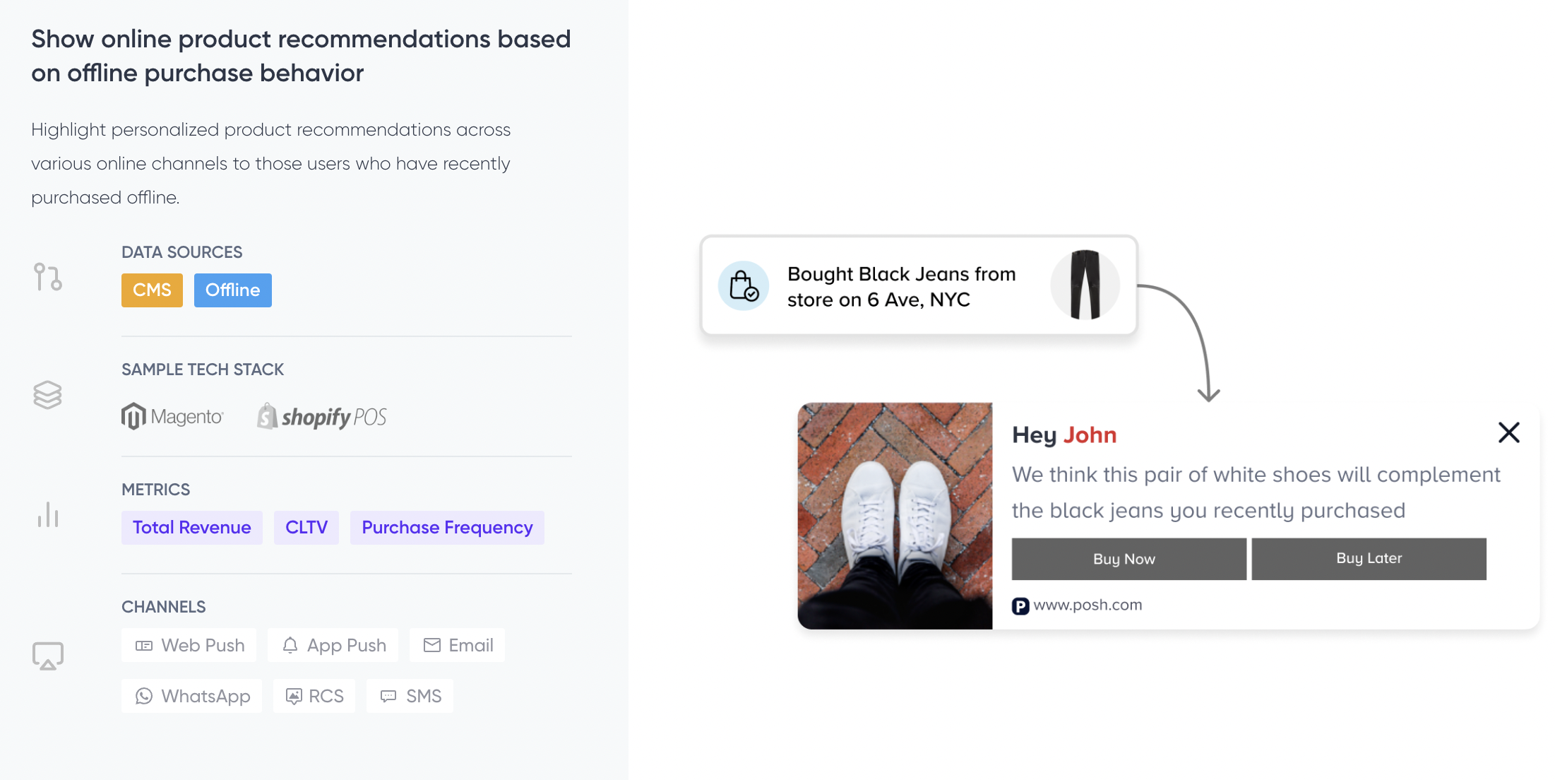The height and width of the screenshot is (780, 1555).
Task: Click the Posh site favicon
Action: pos(1020,606)
